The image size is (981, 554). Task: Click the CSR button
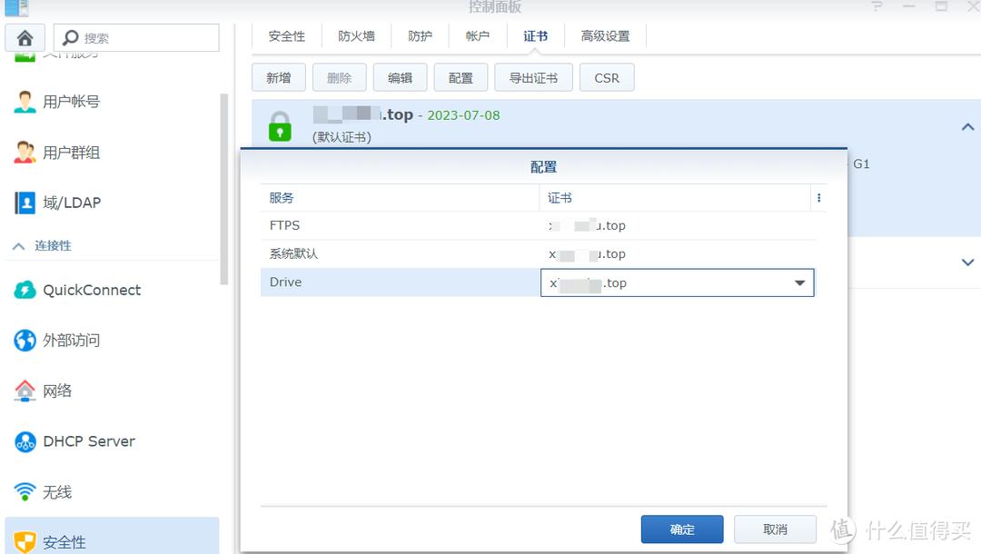(x=607, y=77)
